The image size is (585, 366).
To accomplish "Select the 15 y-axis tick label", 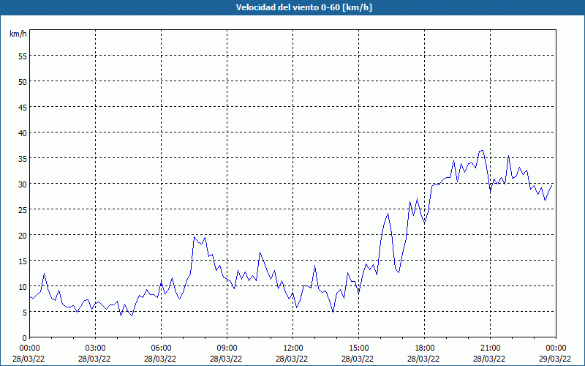I will (23, 261).
